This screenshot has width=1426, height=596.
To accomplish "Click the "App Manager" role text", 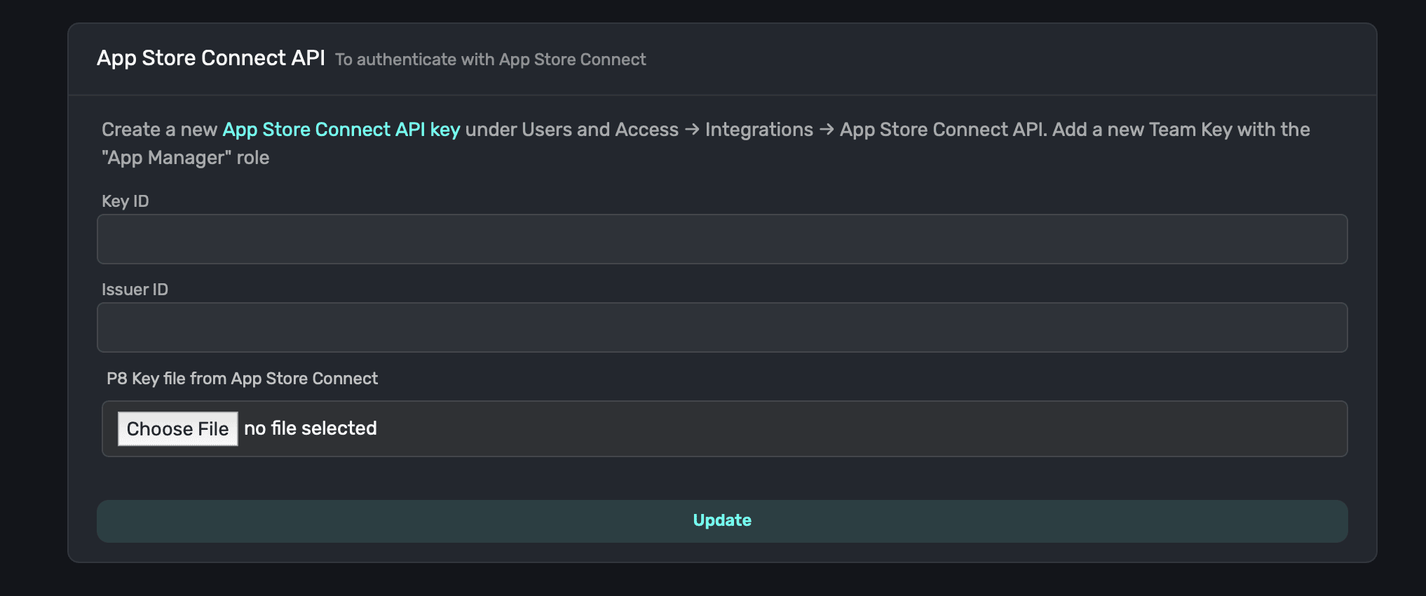I will point(185,158).
